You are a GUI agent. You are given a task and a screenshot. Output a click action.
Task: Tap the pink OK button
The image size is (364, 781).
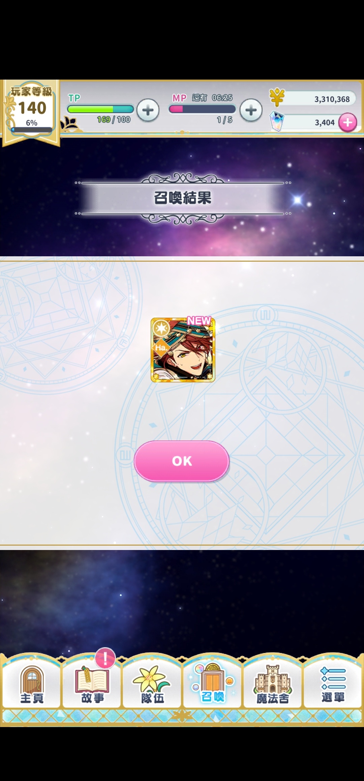point(182,461)
